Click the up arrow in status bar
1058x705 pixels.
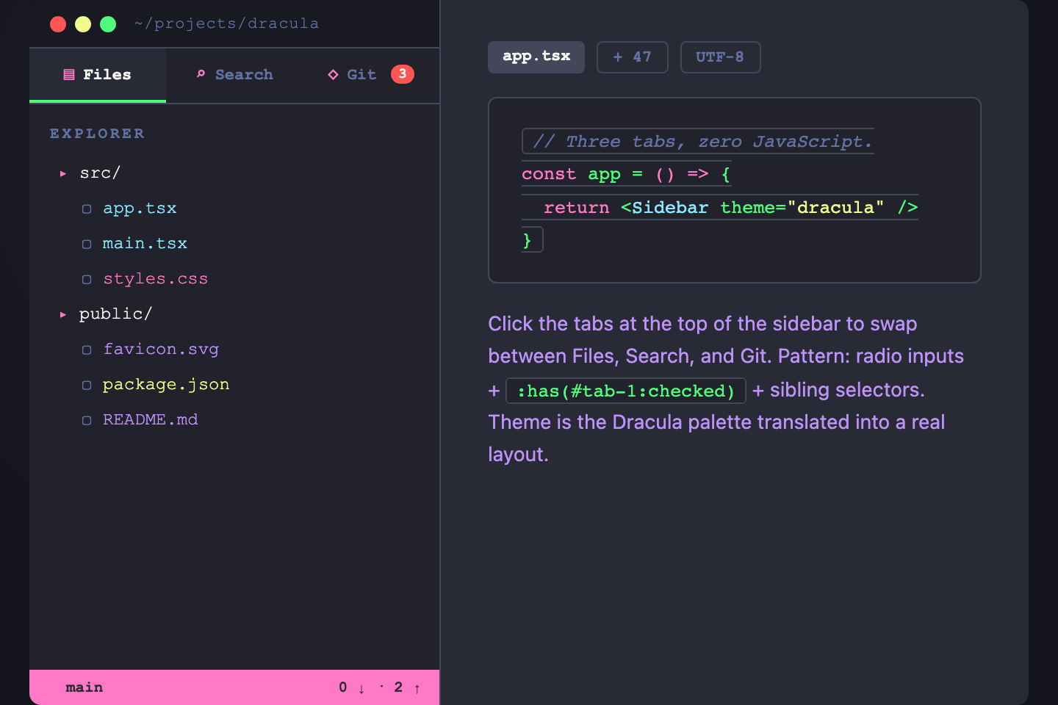pyautogui.click(x=417, y=688)
